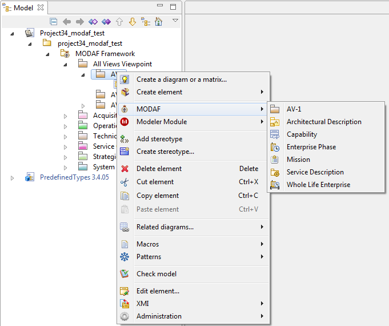Close the Model tab
389x326 pixels.
coord(41,7)
